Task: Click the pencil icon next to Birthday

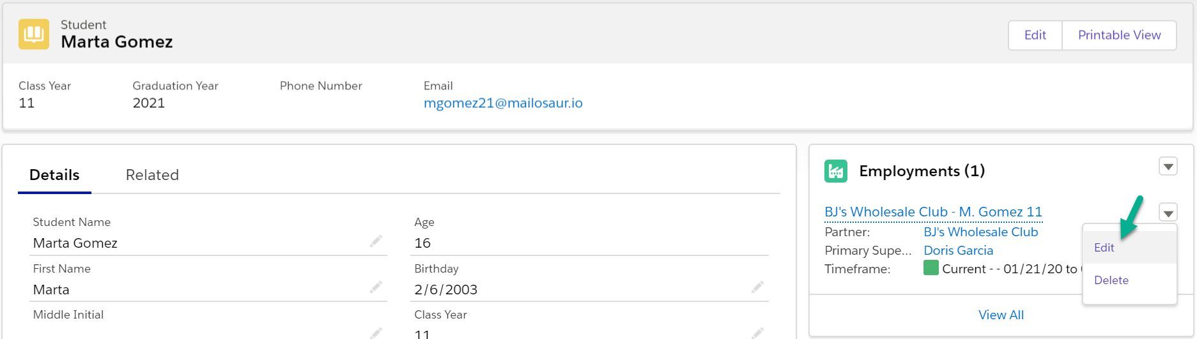Action: [x=757, y=287]
